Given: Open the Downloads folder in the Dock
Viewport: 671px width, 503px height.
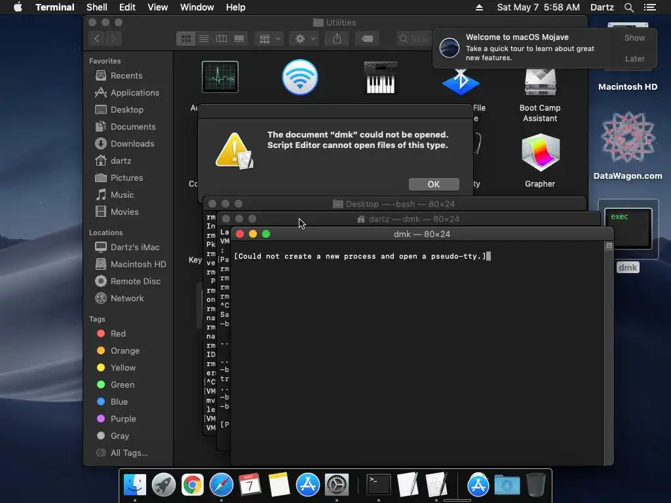Looking at the screenshot, I should [x=507, y=485].
